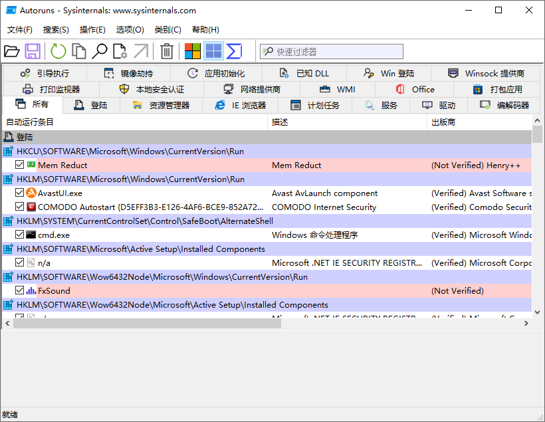Uncheck the Mem Reduct checkbox
This screenshot has height=422, width=545.
pos(19,165)
